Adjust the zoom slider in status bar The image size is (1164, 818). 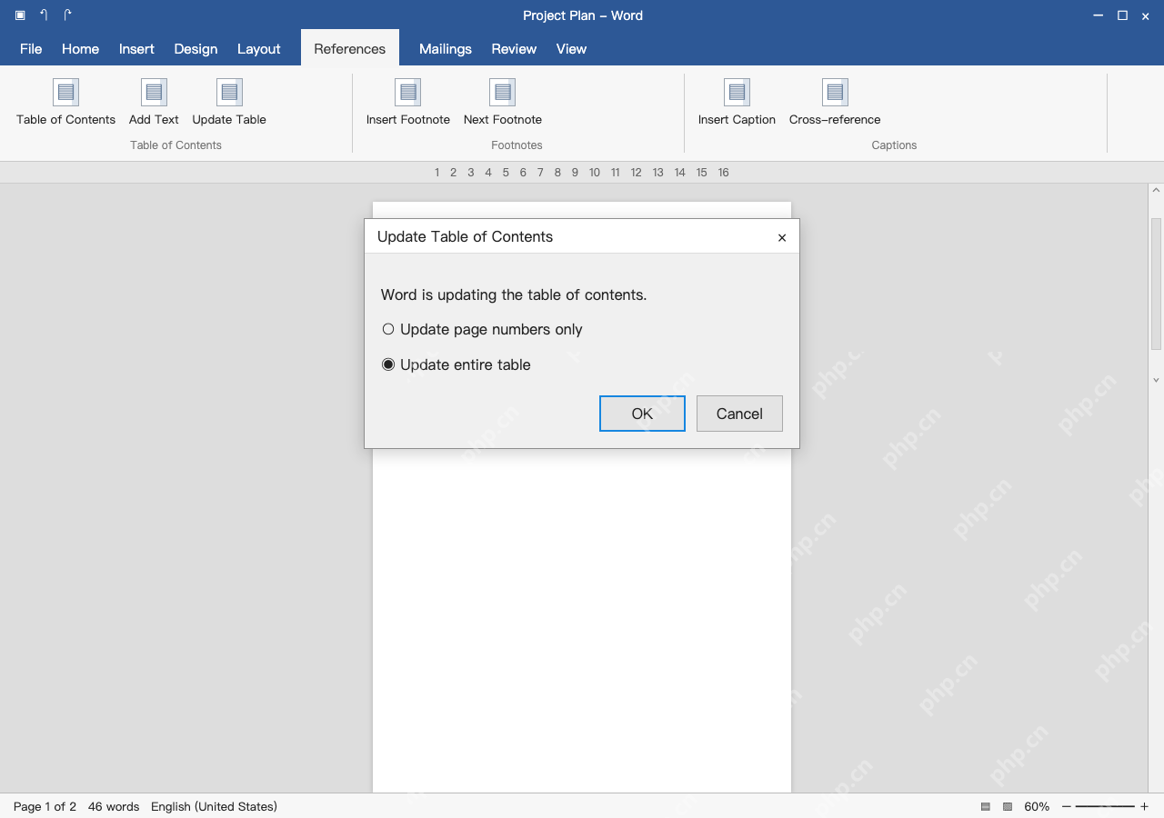coord(1105,806)
